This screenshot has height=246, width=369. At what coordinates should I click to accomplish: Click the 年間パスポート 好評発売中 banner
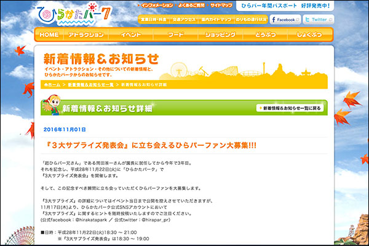285,6
